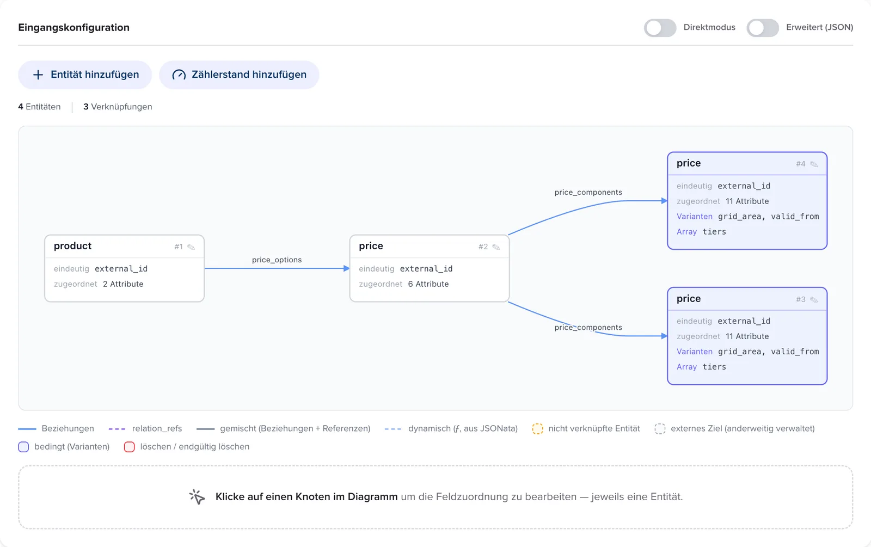
Task: Click '6 Attribute' in price #2 node
Action: tap(428, 284)
